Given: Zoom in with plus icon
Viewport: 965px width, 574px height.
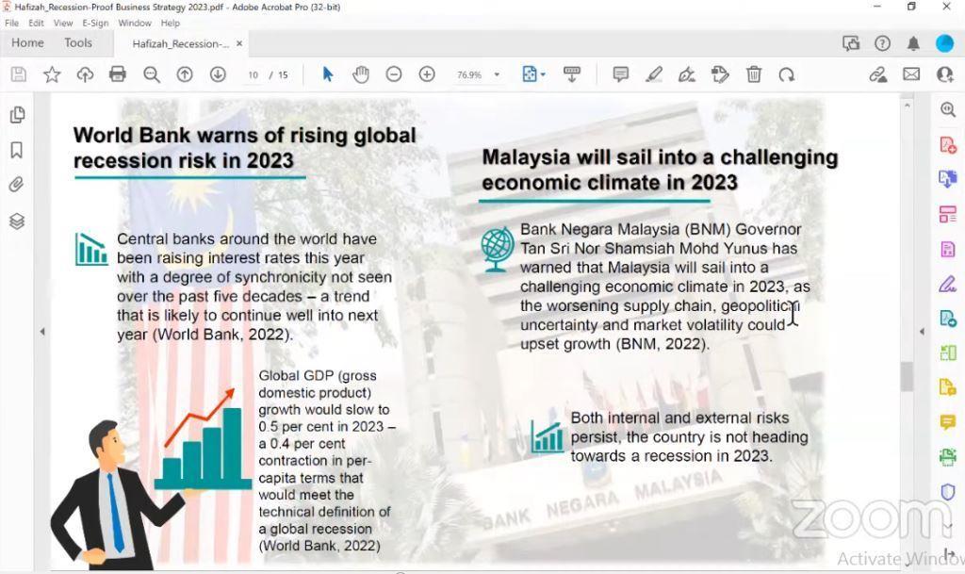Looking at the screenshot, I should click(427, 74).
